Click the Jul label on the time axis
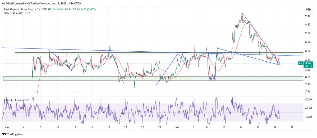The image size is (317, 138). (x=177, y=127)
